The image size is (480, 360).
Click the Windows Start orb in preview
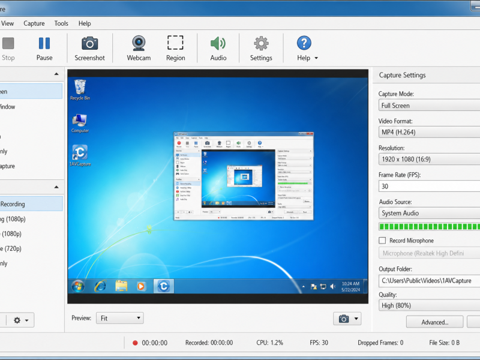click(78, 287)
